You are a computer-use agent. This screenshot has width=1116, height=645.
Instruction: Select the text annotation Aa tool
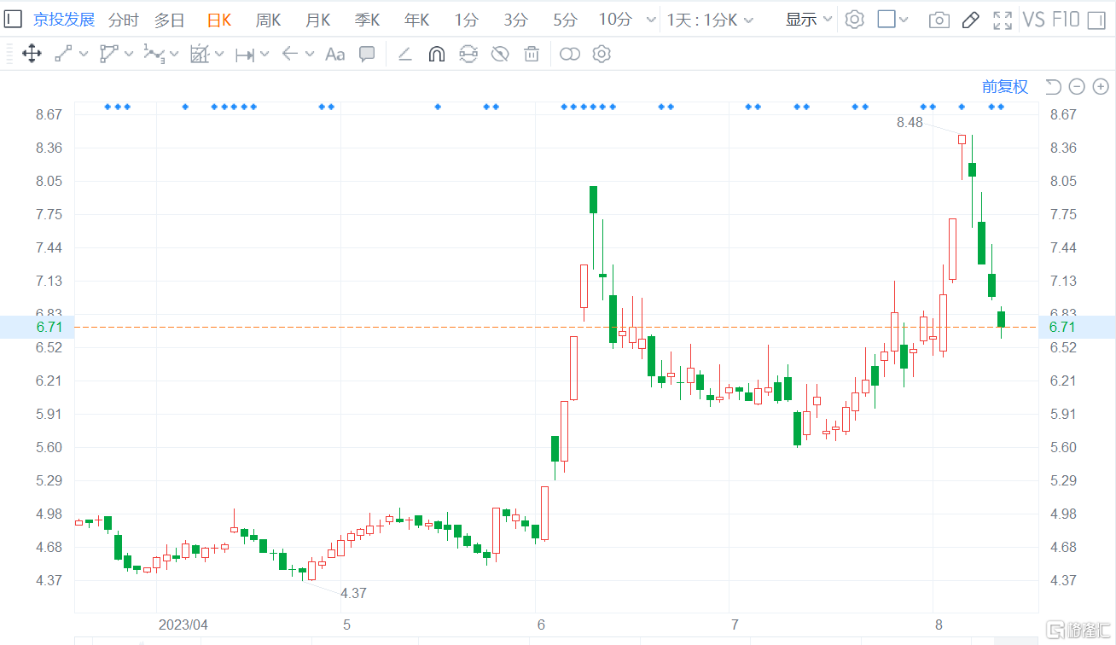pyautogui.click(x=334, y=54)
